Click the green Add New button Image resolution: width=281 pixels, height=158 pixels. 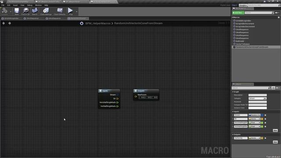click(x=238, y=13)
